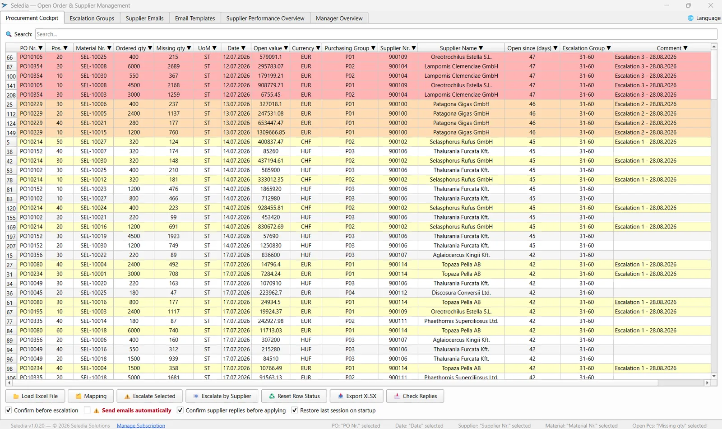
Task: Go to the Email Templates tab
Action: pyautogui.click(x=195, y=18)
